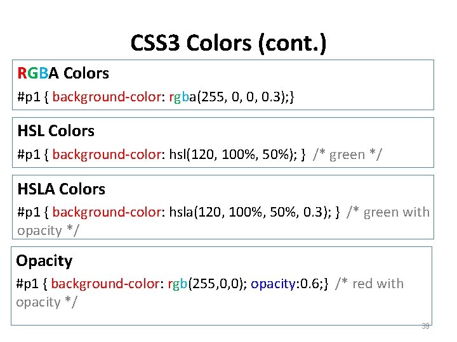Image resolution: width=457 pixels, height=342 pixels.
Task: Click the "#p1" selector in RGBA Colors box
Action: click(29, 98)
